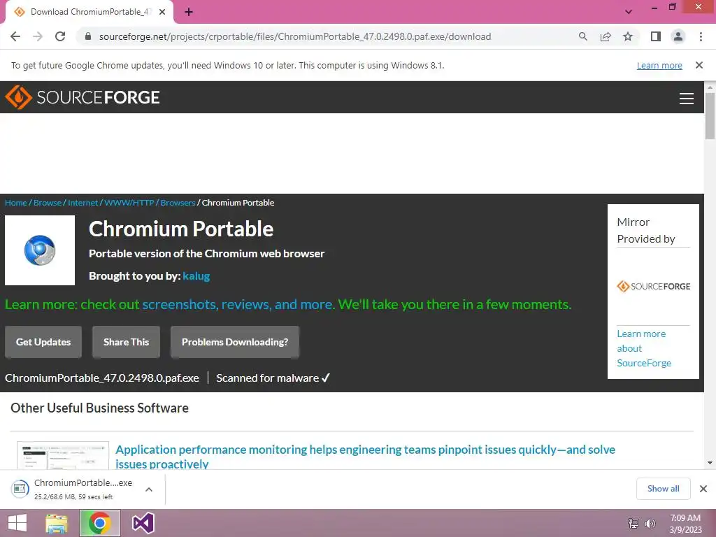Bookmark this page with star icon
This screenshot has width=716, height=537.
(628, 36)
